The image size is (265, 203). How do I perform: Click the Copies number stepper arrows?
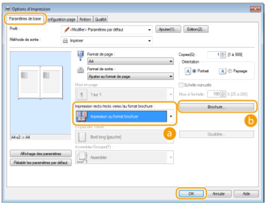click(223, 55)
